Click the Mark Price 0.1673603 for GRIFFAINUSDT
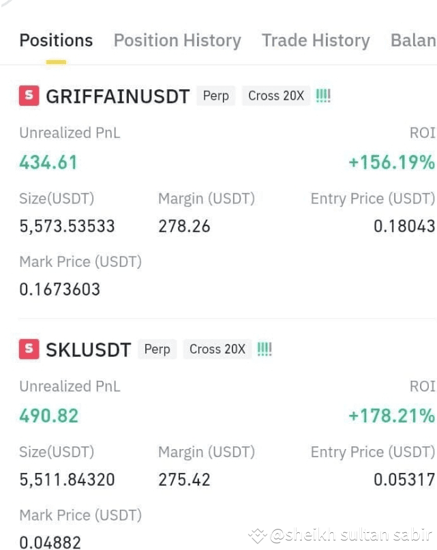437x550 pixels. [x=59, y=289]
